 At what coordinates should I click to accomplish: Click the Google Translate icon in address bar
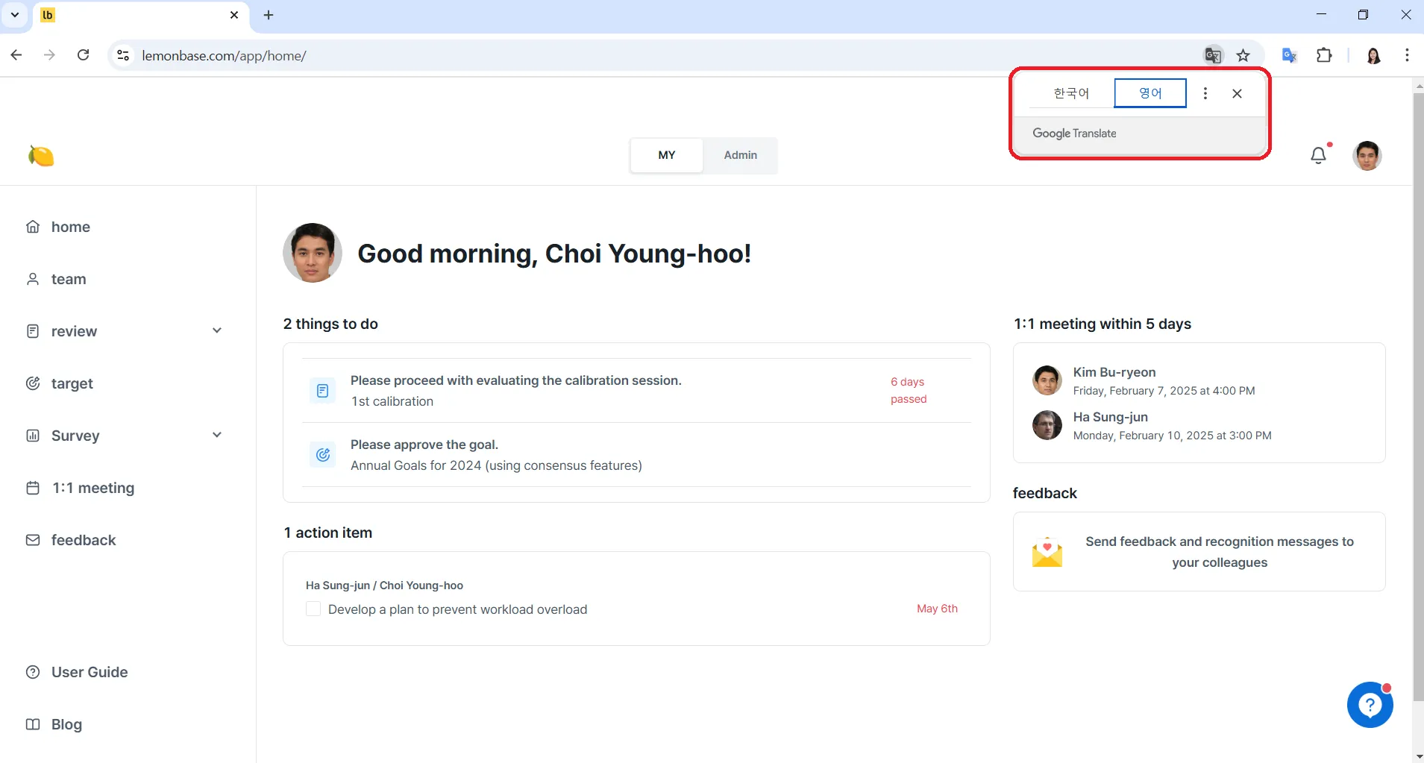point(1213,55)
